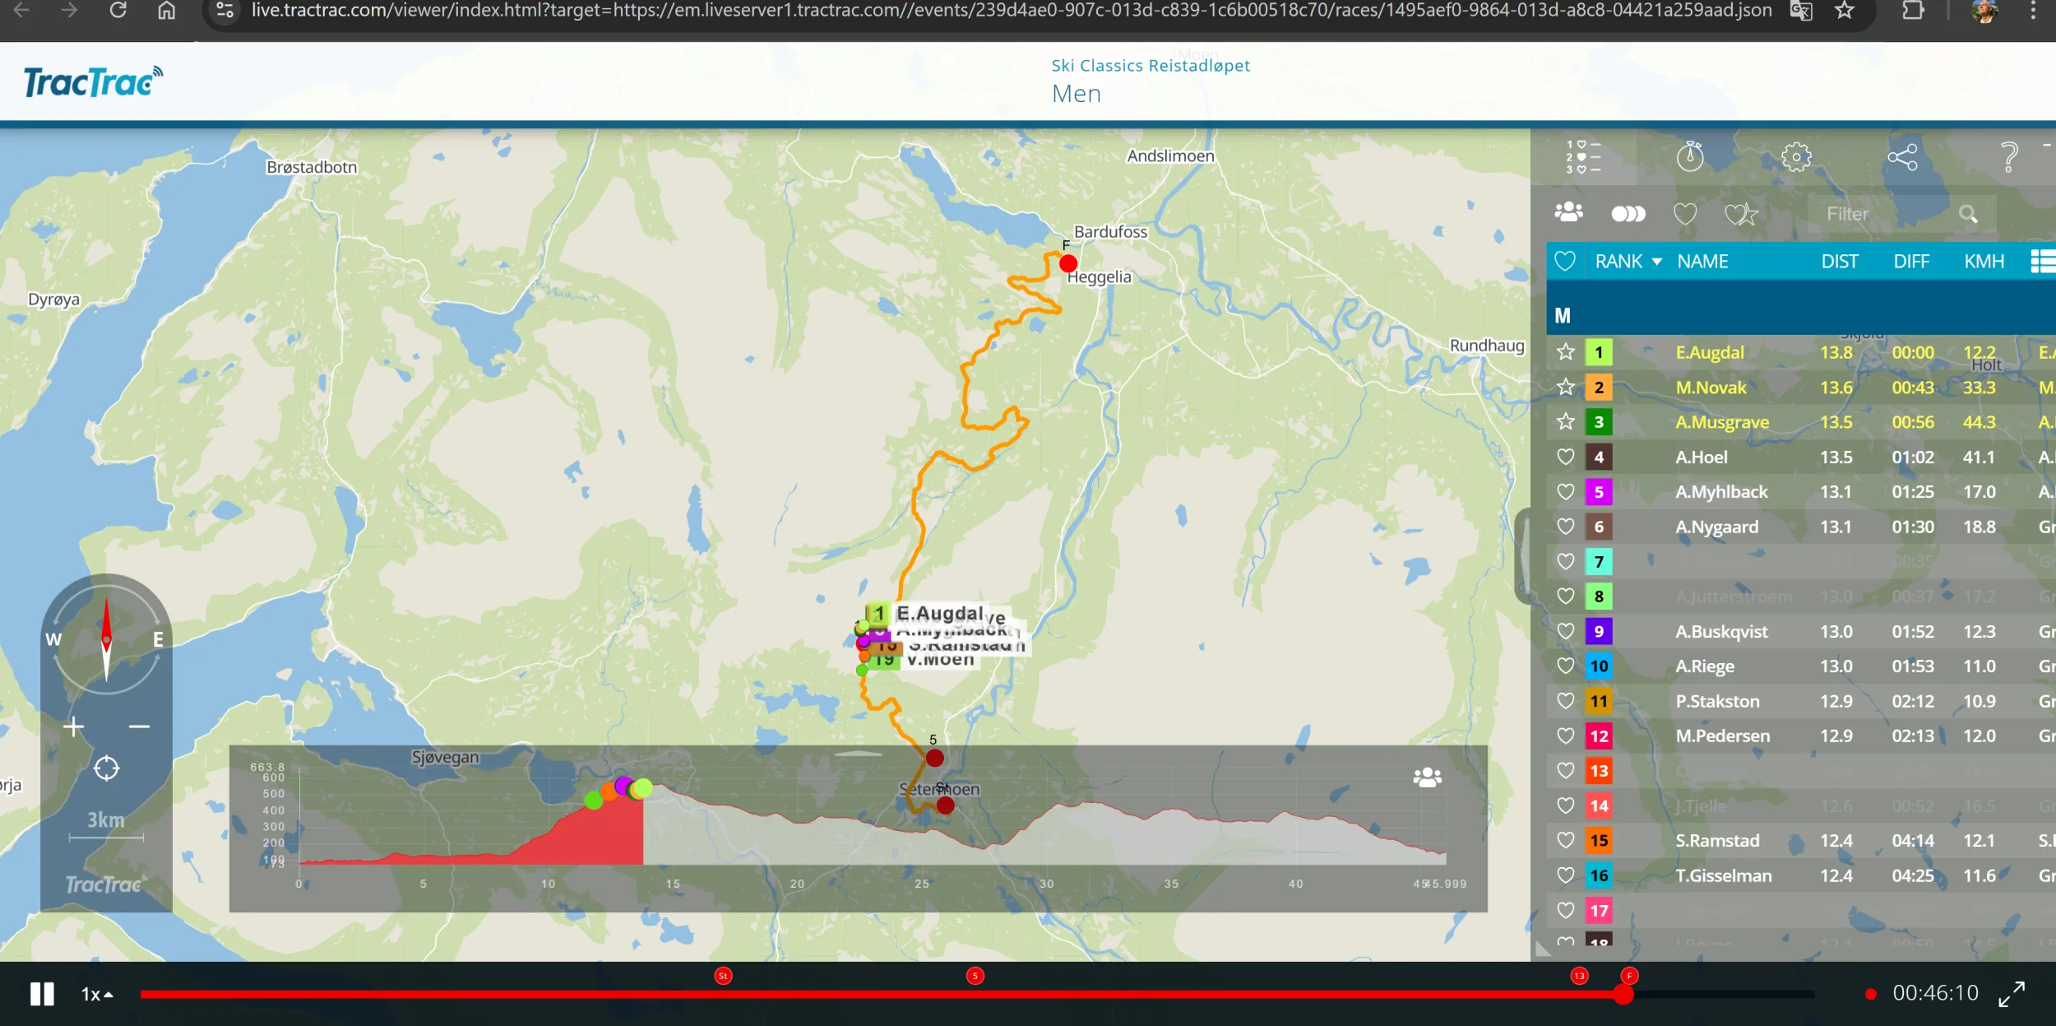The height and width of the screenshot is (1026, 2056).
Task: Click the red live indicator dot
Action: click(x=1871, y=994)
